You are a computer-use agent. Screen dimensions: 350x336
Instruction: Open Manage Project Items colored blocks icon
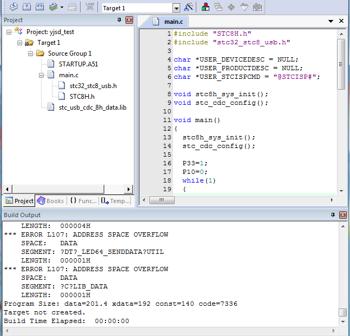tap(206, 7)
